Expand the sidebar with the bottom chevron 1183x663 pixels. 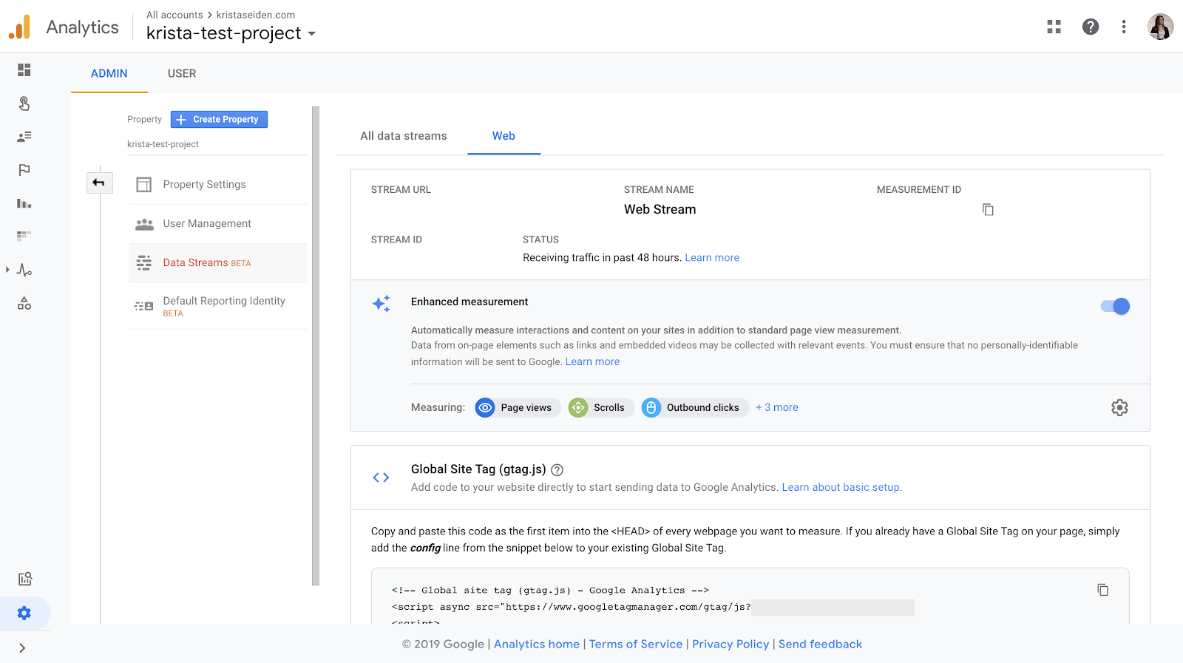click(22, 648)
